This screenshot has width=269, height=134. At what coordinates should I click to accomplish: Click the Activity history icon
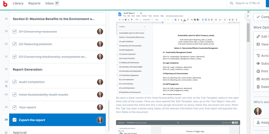258,55
